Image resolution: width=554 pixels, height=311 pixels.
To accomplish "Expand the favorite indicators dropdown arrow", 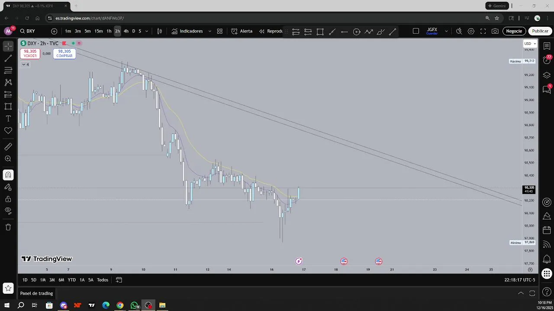I will [210, 31].
